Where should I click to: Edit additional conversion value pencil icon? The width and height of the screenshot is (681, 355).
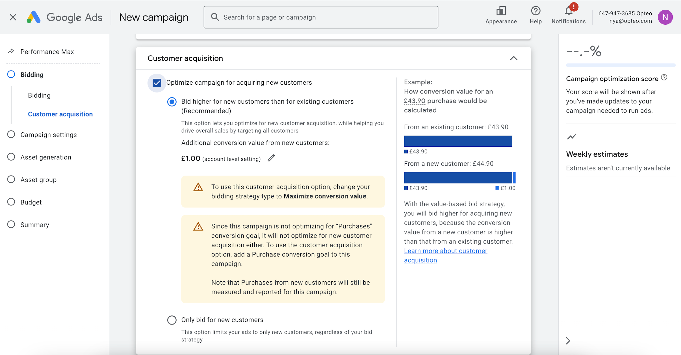click(271, 158)
